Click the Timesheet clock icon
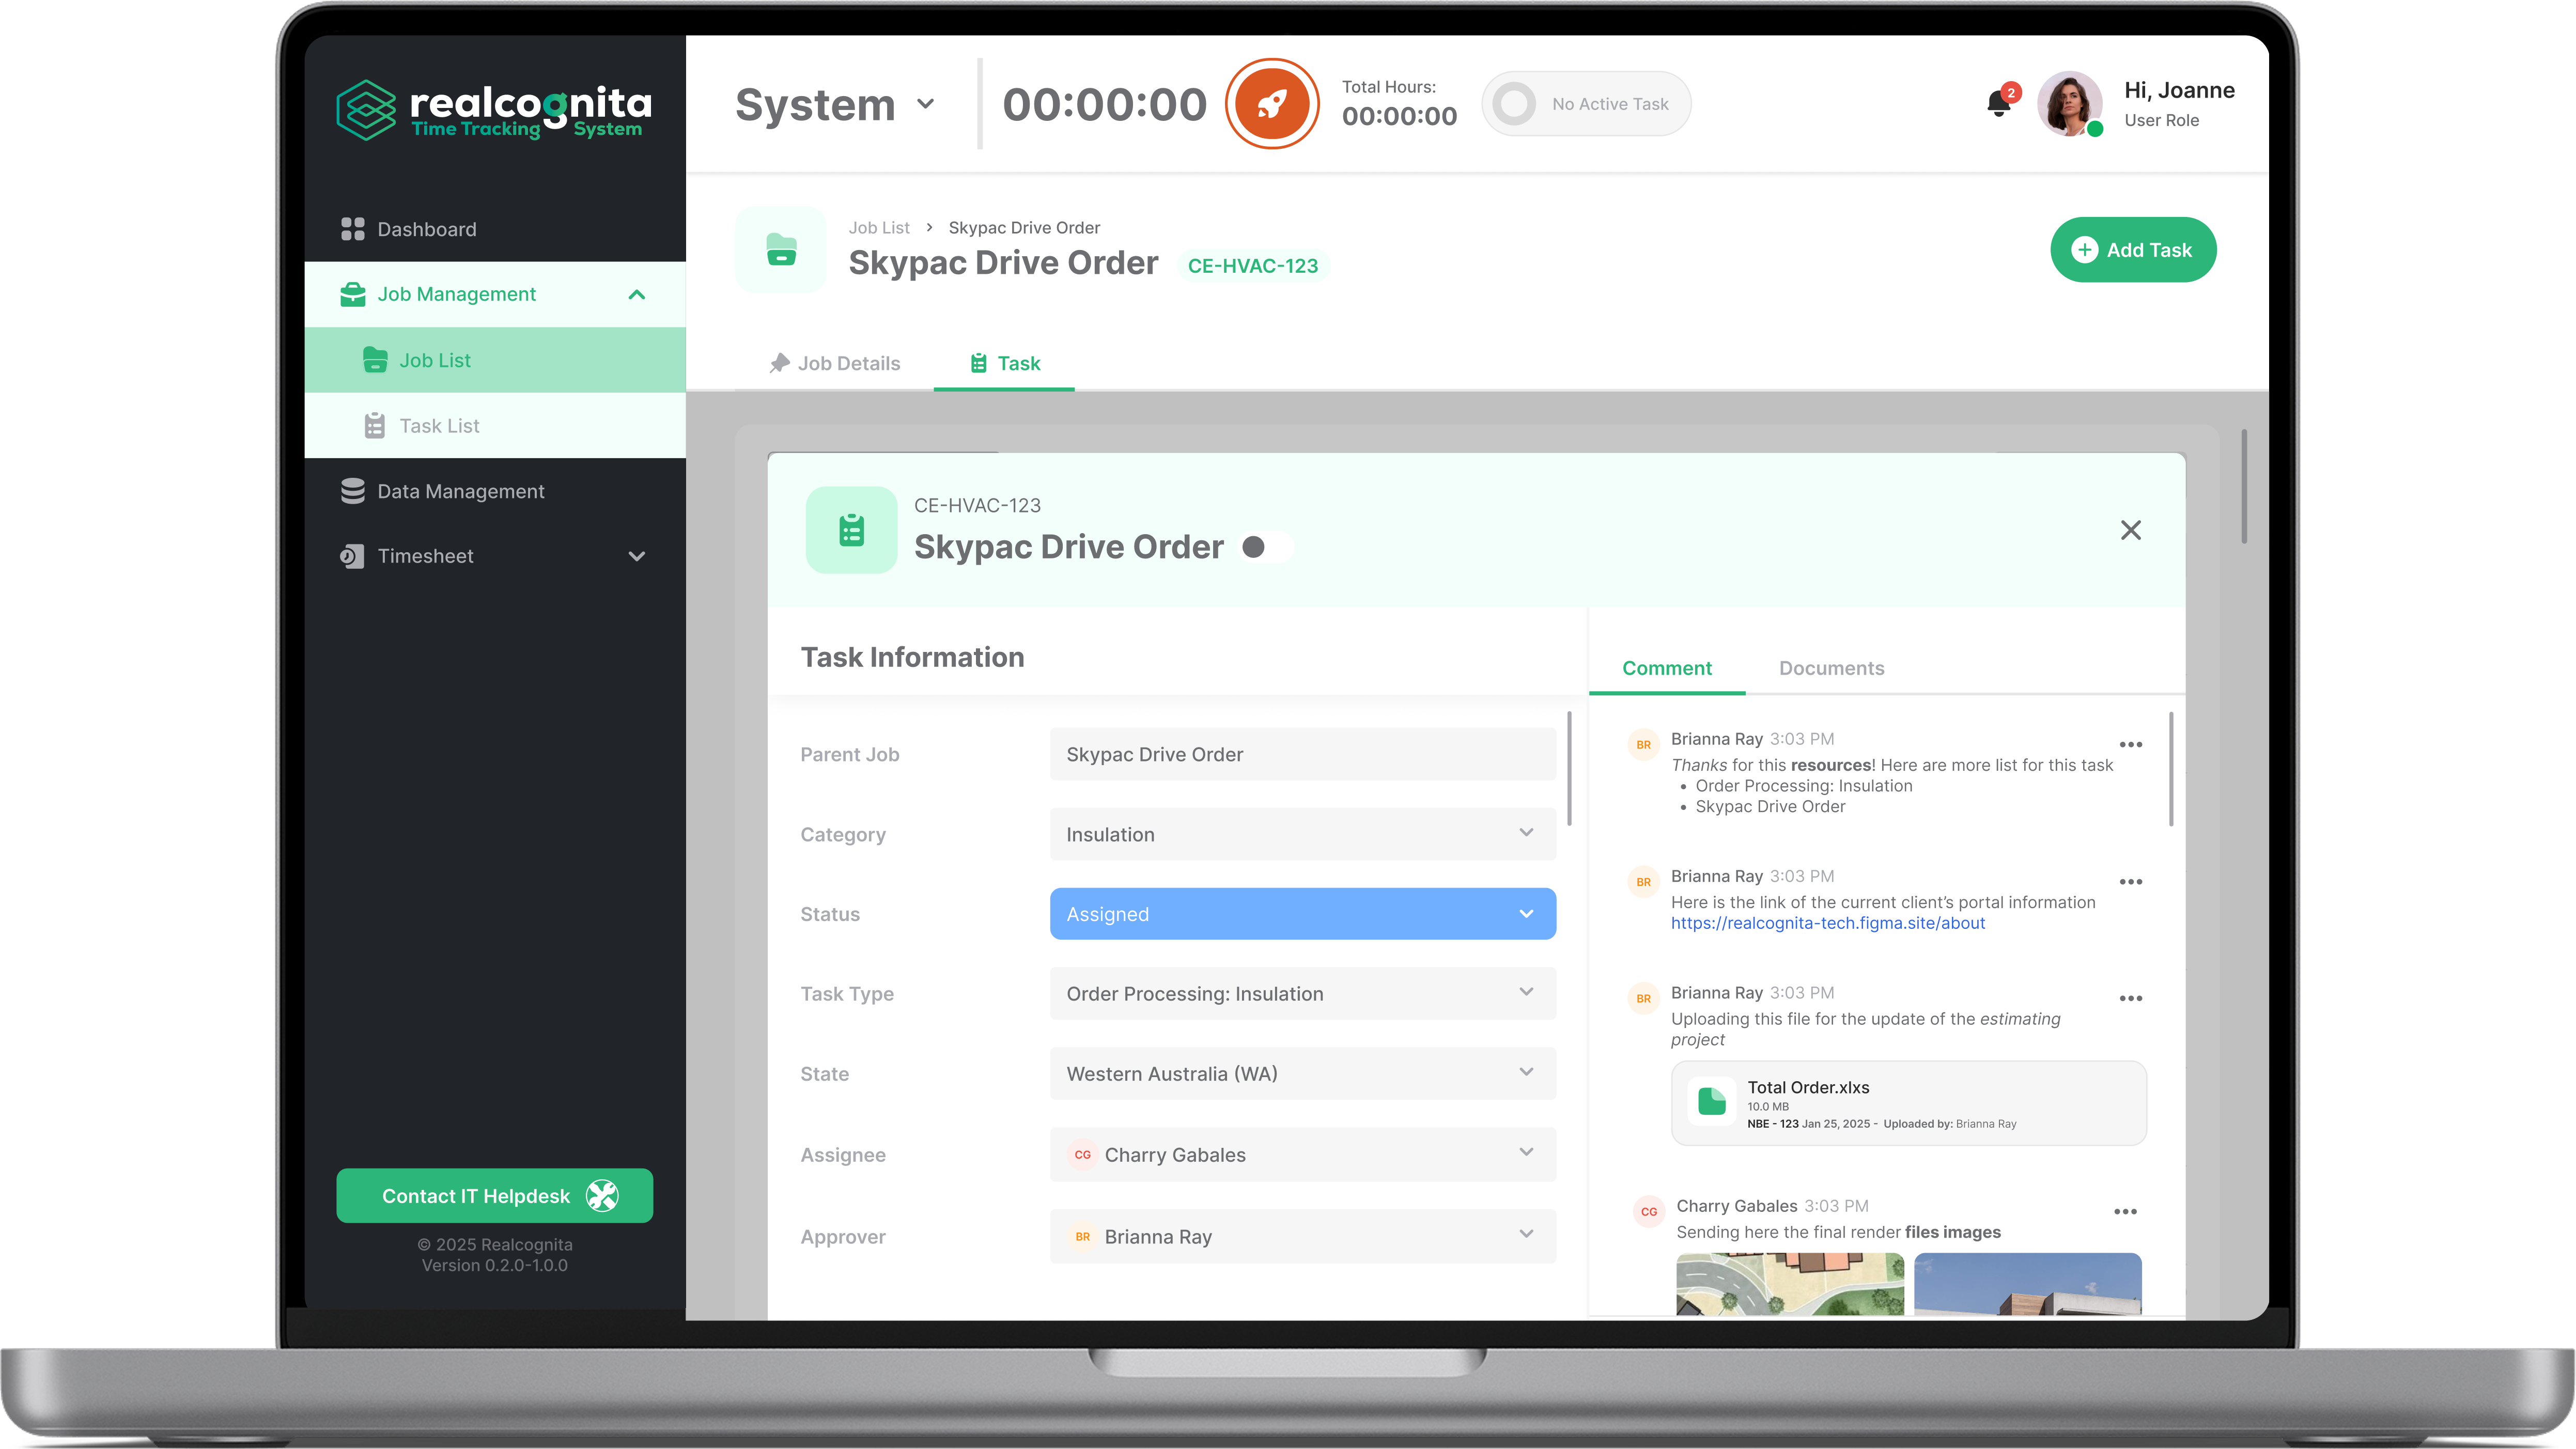Image resolution: width=2576 pixels, height=1449 pixels. [352, 556]
